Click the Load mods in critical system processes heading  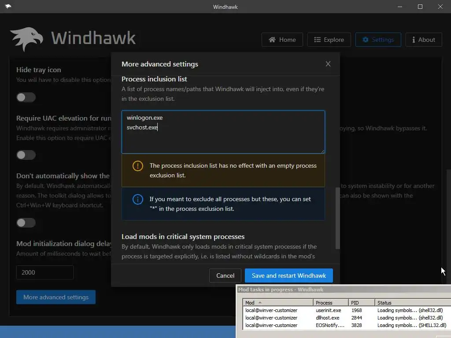(183, 236)
